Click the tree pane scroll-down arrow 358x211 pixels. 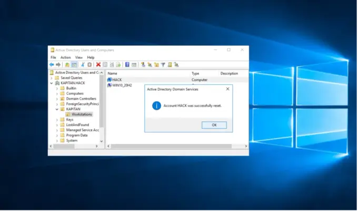click(102, 141)
